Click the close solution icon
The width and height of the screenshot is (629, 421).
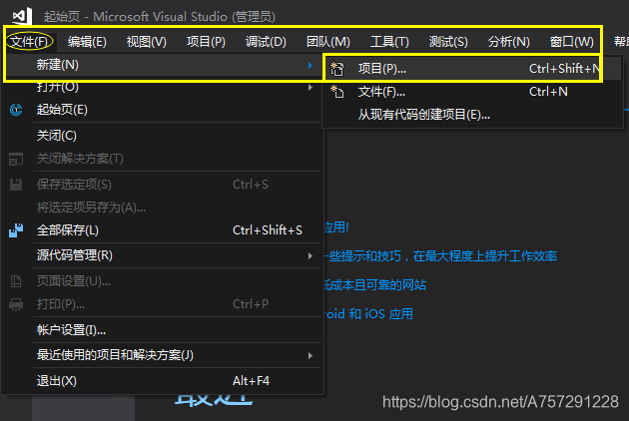[16, 159]
